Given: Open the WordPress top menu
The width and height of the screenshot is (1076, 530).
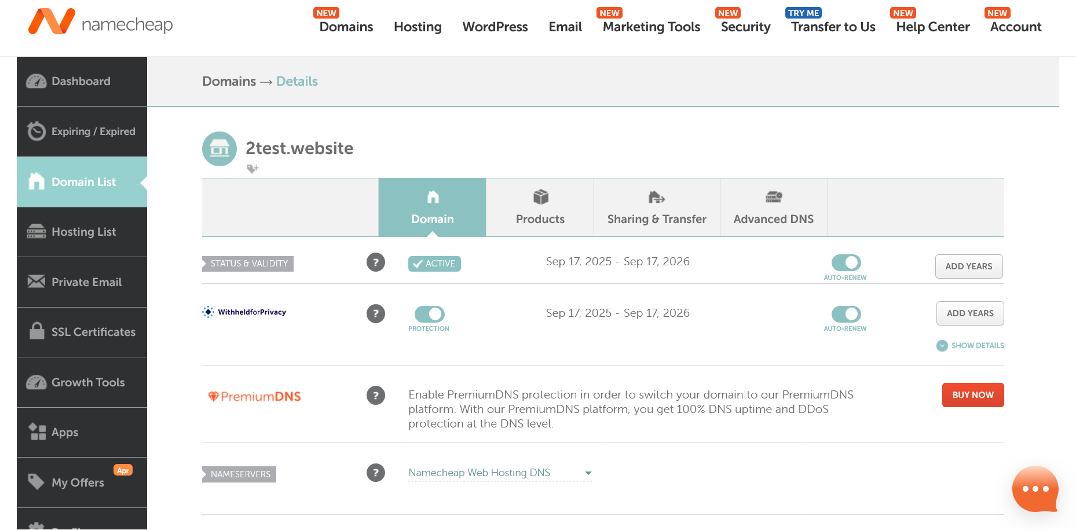Looking at the screenshot, I should tap(495, 27).
